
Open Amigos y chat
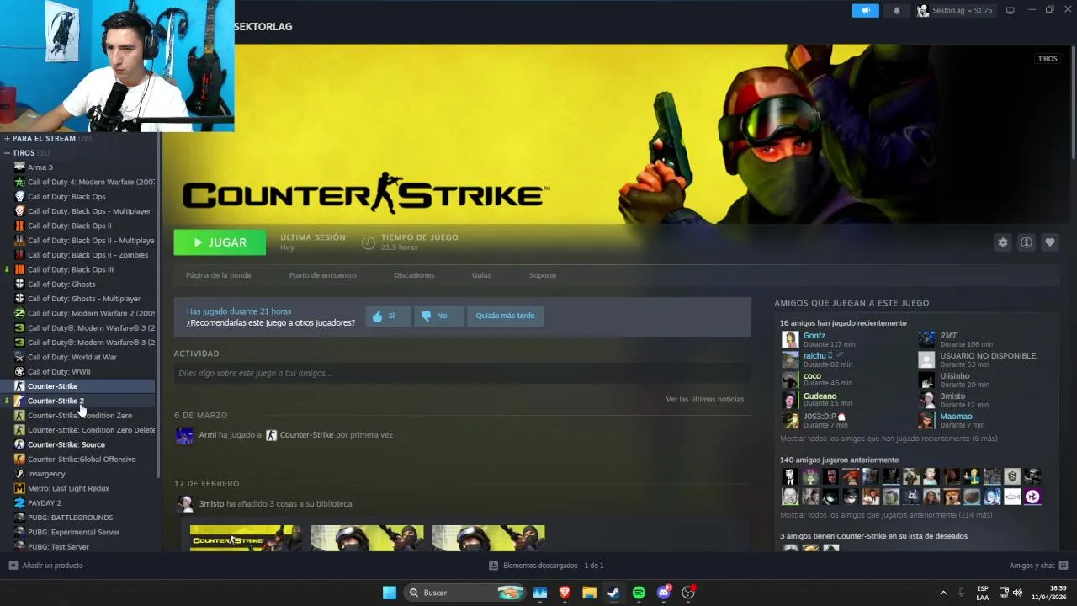click(x=1038, y=566)
